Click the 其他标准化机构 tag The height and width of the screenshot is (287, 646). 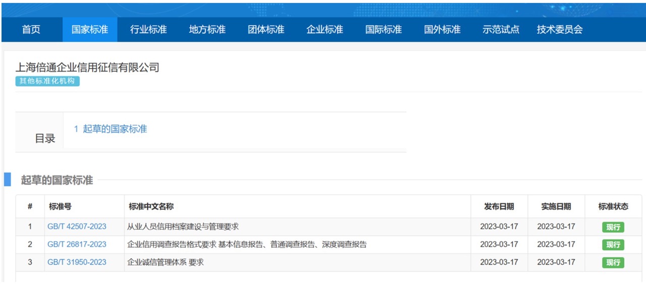(x=47, y=81)
